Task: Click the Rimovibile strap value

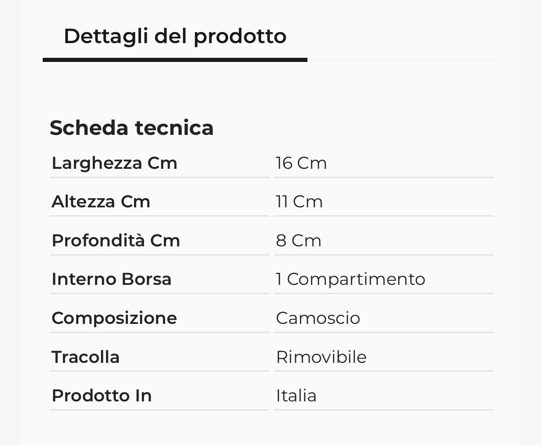Action: point(321,357)
